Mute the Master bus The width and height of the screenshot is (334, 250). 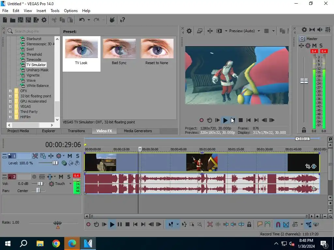pyautogui.click(x=314, y=46)
